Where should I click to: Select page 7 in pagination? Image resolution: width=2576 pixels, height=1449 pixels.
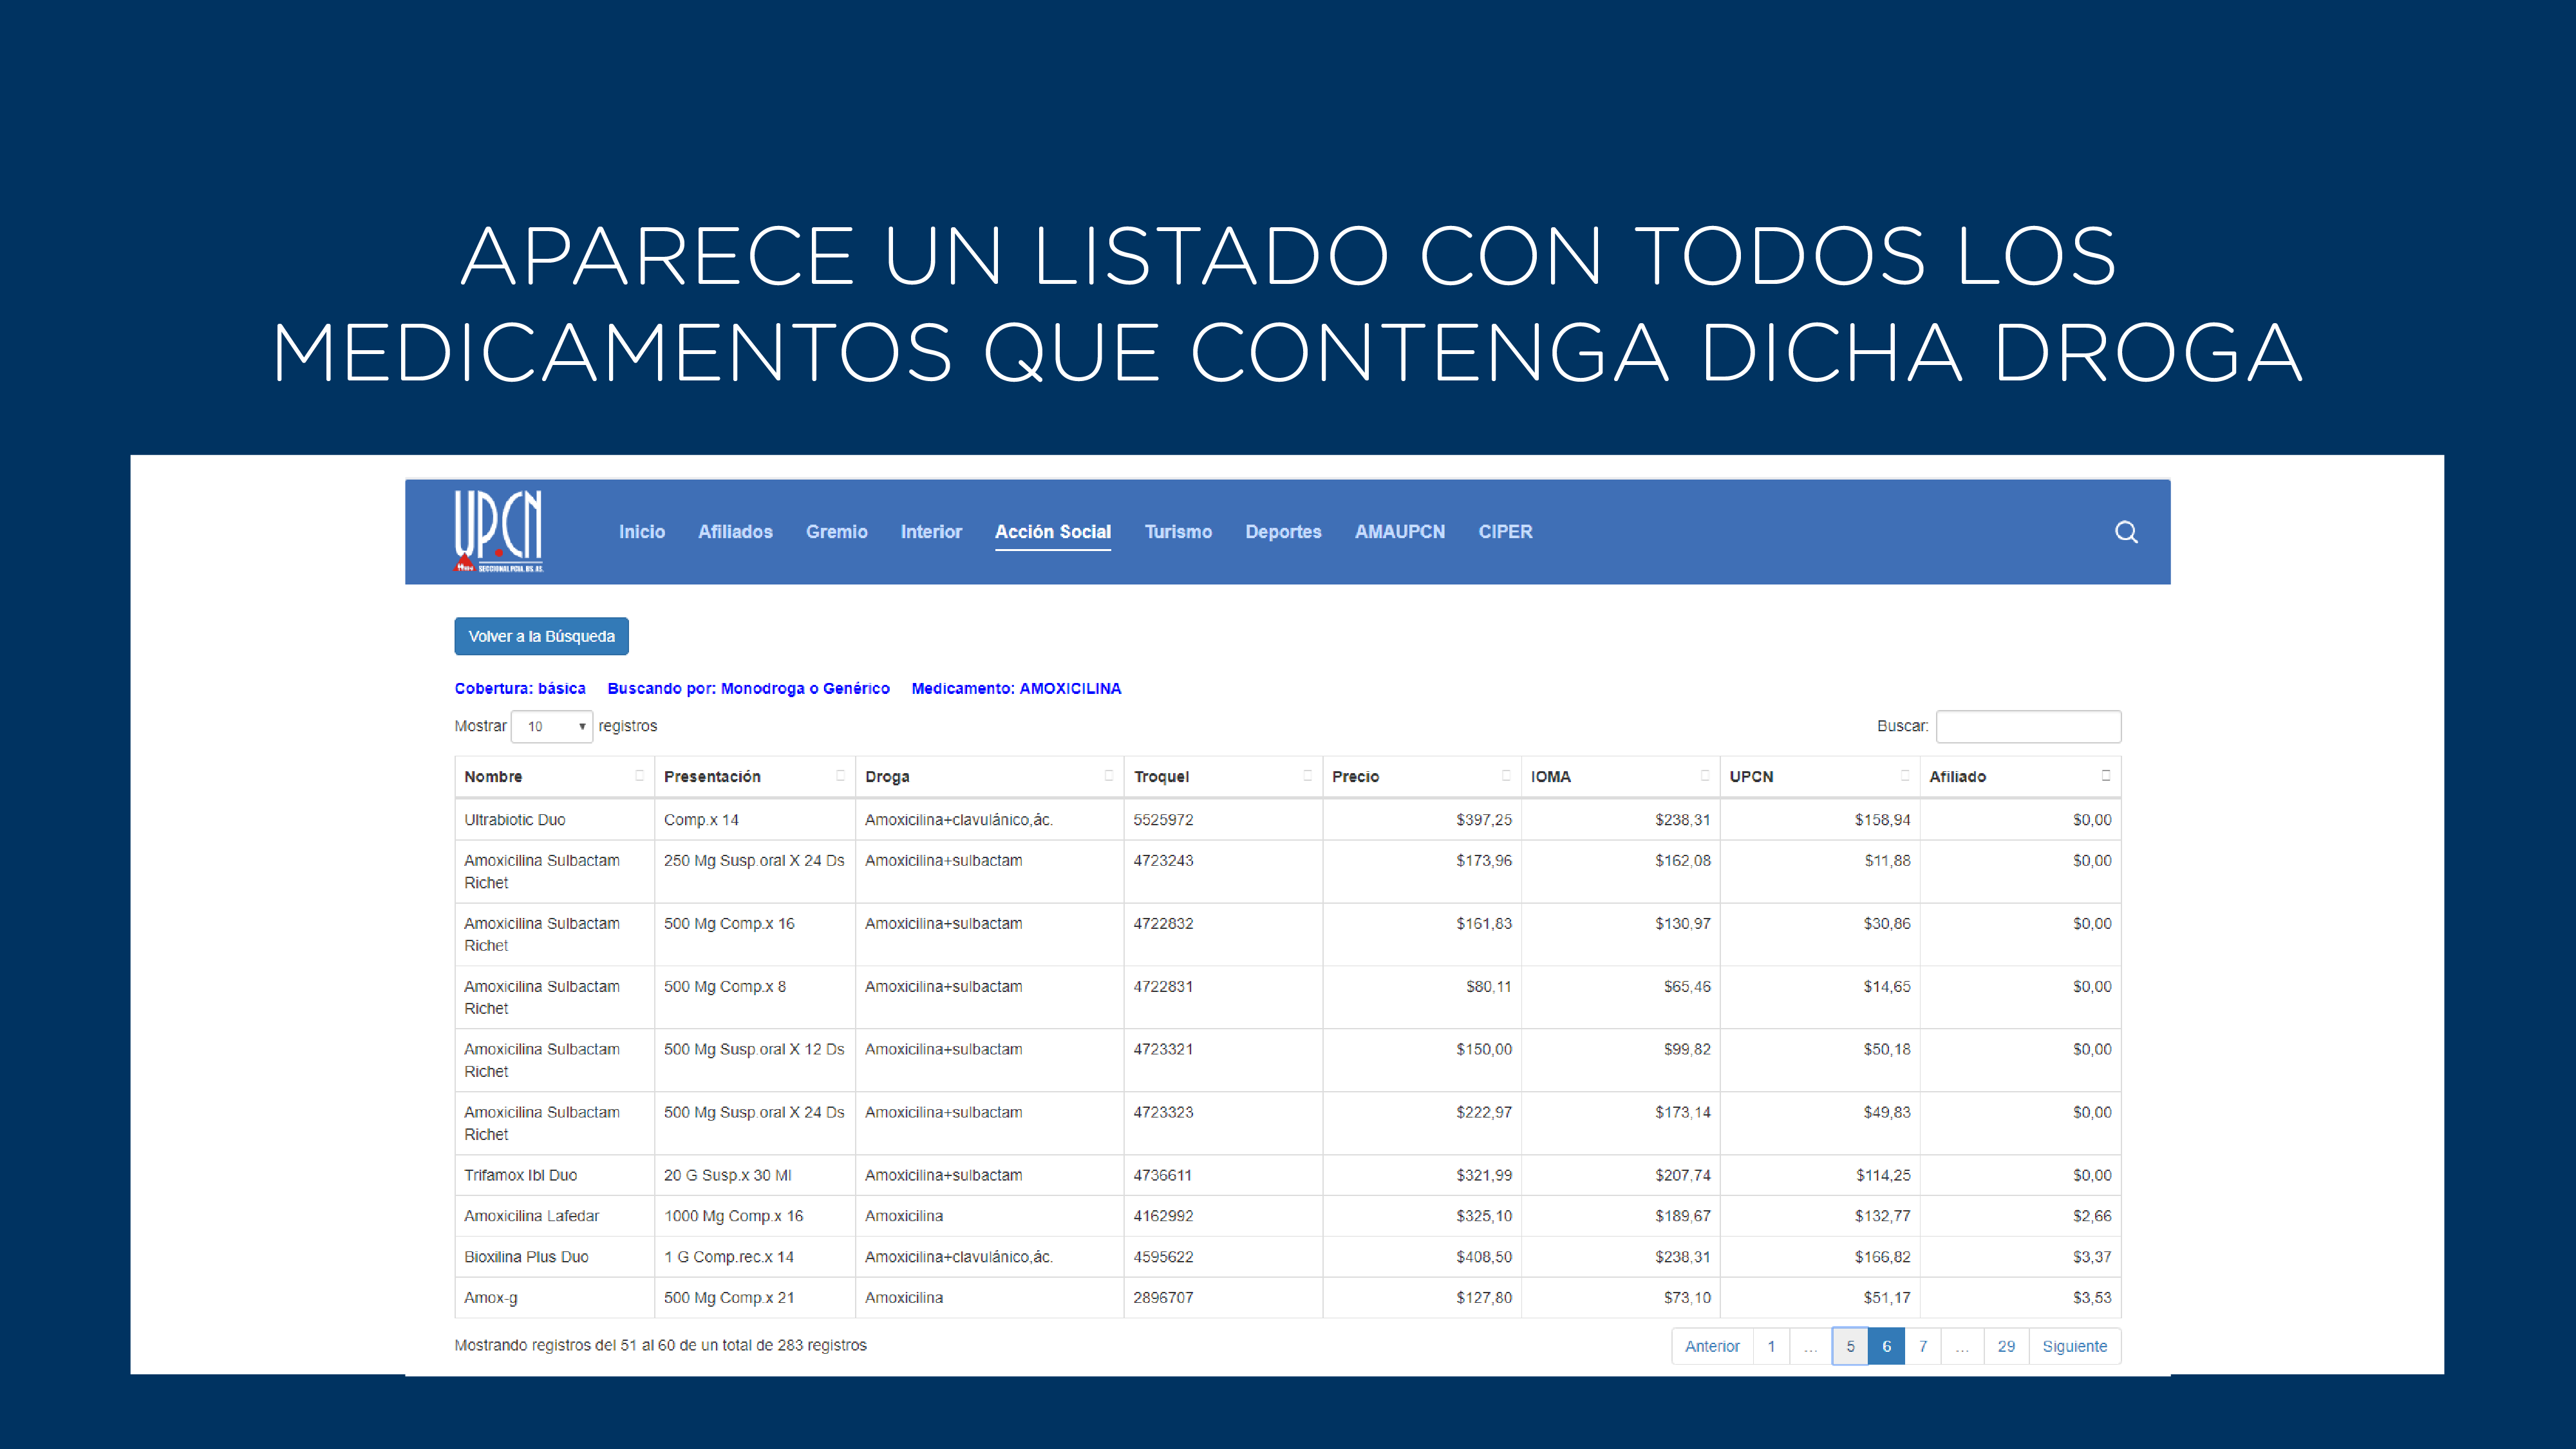point(1922,1347)
